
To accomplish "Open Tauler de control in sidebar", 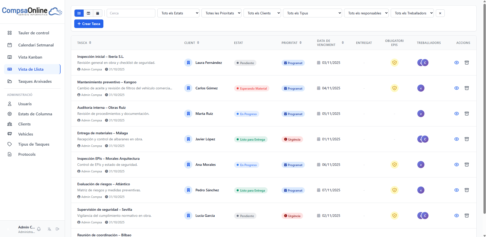I will [32, 33].
